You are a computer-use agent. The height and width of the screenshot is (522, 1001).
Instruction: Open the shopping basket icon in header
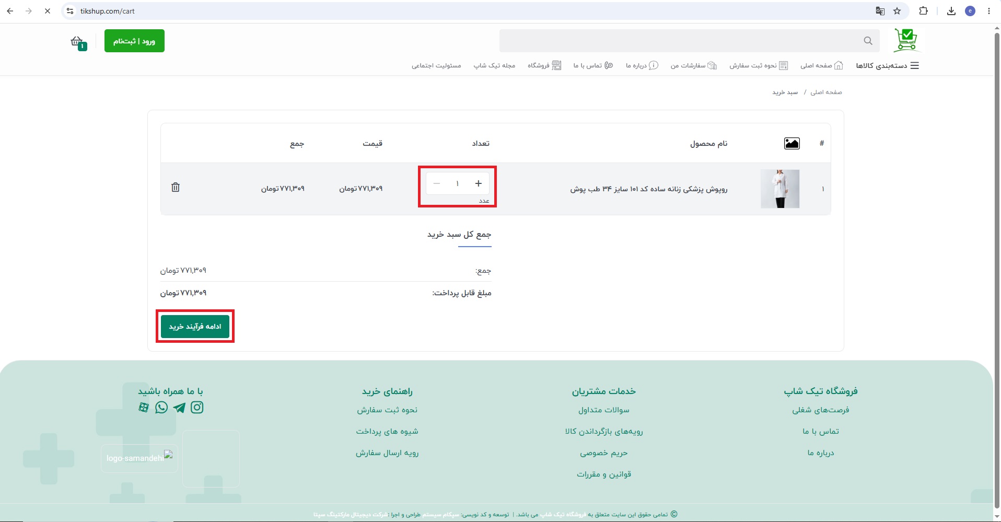(78, 42)
